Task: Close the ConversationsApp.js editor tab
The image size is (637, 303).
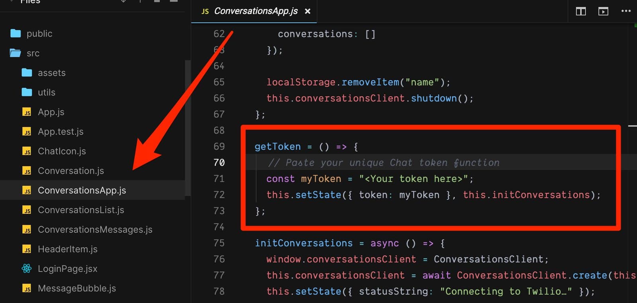Action: (x=307, y=12)
